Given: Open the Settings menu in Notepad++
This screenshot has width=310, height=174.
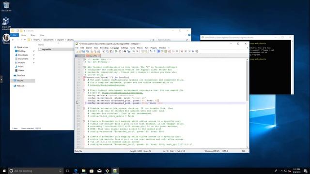Looking at the screenshot, I should click(x=124, y=48).
